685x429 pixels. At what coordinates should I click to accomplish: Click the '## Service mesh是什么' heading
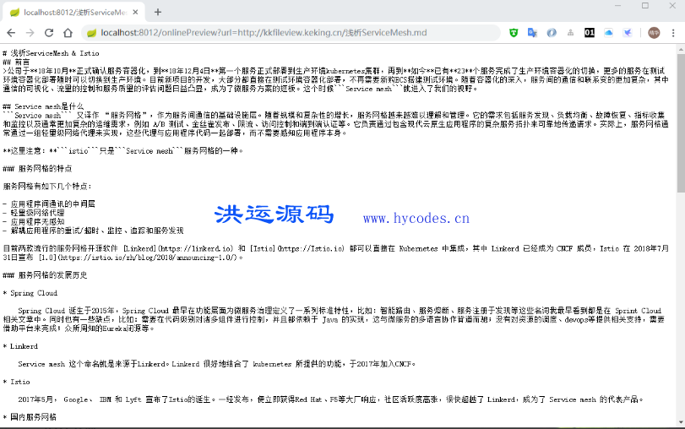click(x=43, y=106)
